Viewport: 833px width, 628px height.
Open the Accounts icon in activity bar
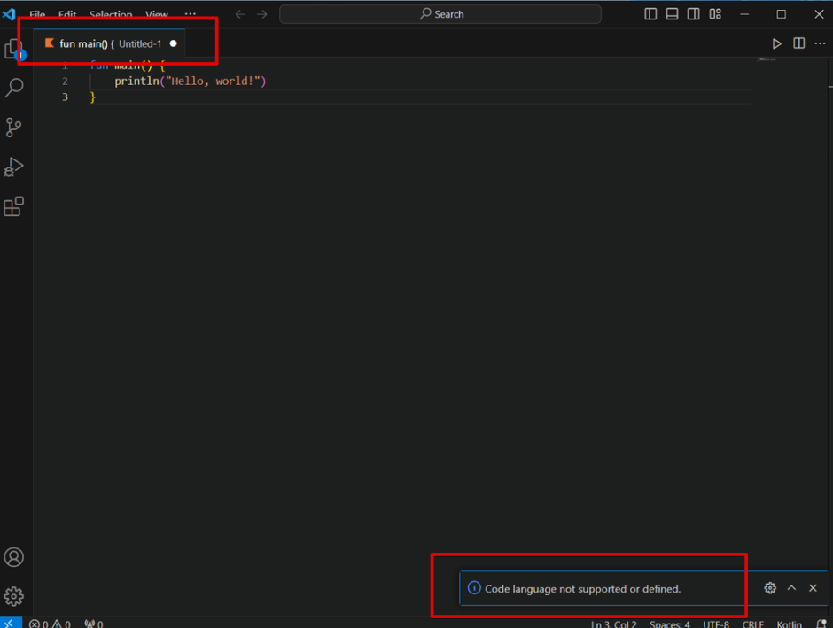coord(13,557)
